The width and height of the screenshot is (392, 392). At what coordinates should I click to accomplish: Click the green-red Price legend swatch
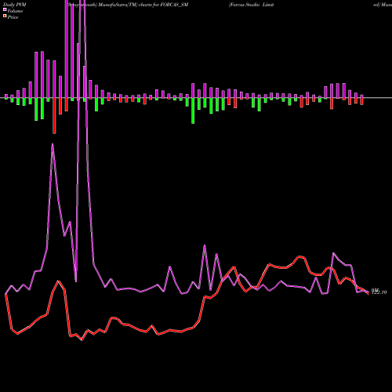point(5,16)
